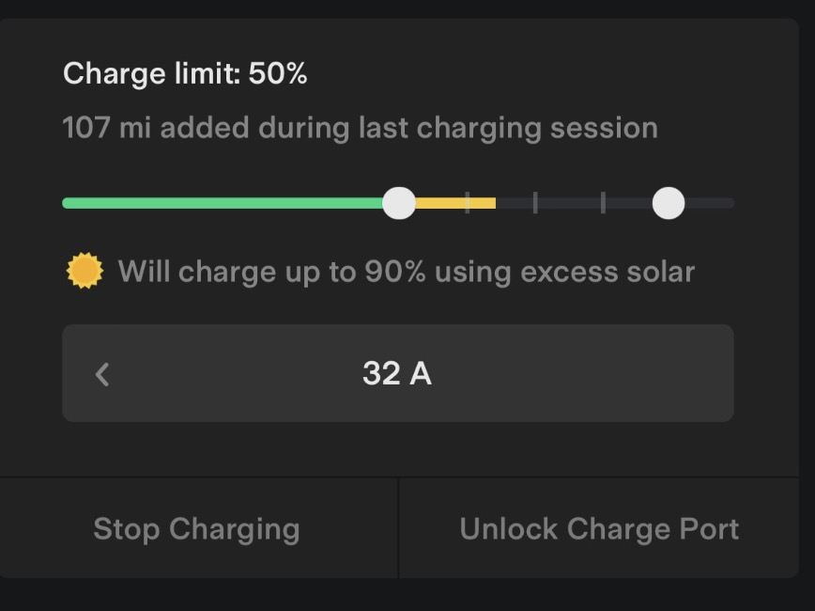
Task: Click the rightmost white slider knob
Action: (669, 202)
